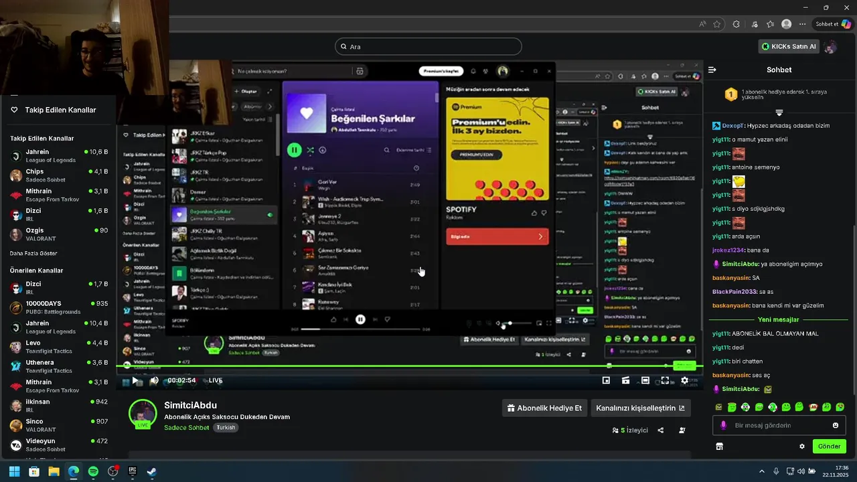Screen dimensions: 857x482
Task: Open Steam from the taskbar
Action: 152,471
